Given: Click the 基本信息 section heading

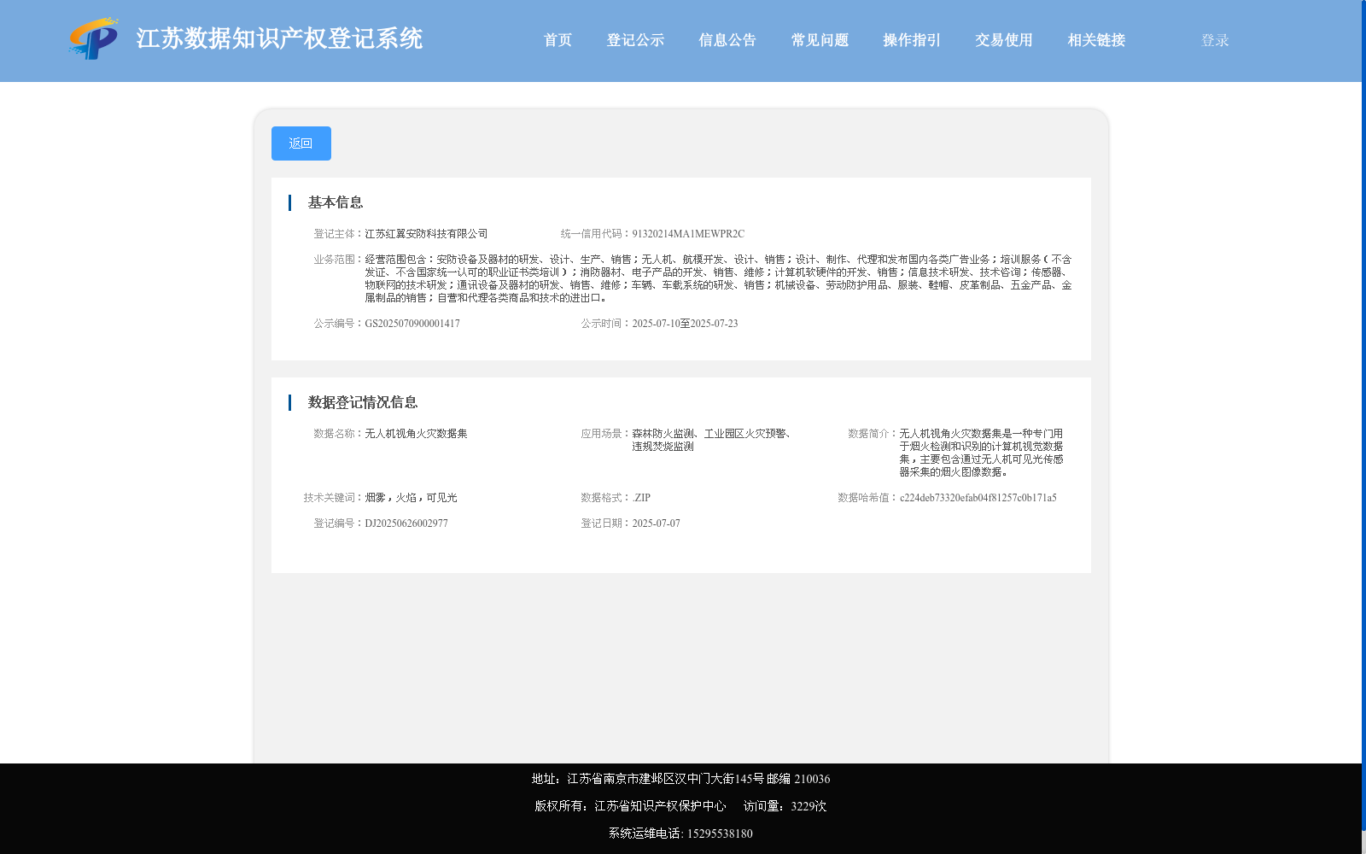Looking at the screenshot, I should click(x=336, y=202).
